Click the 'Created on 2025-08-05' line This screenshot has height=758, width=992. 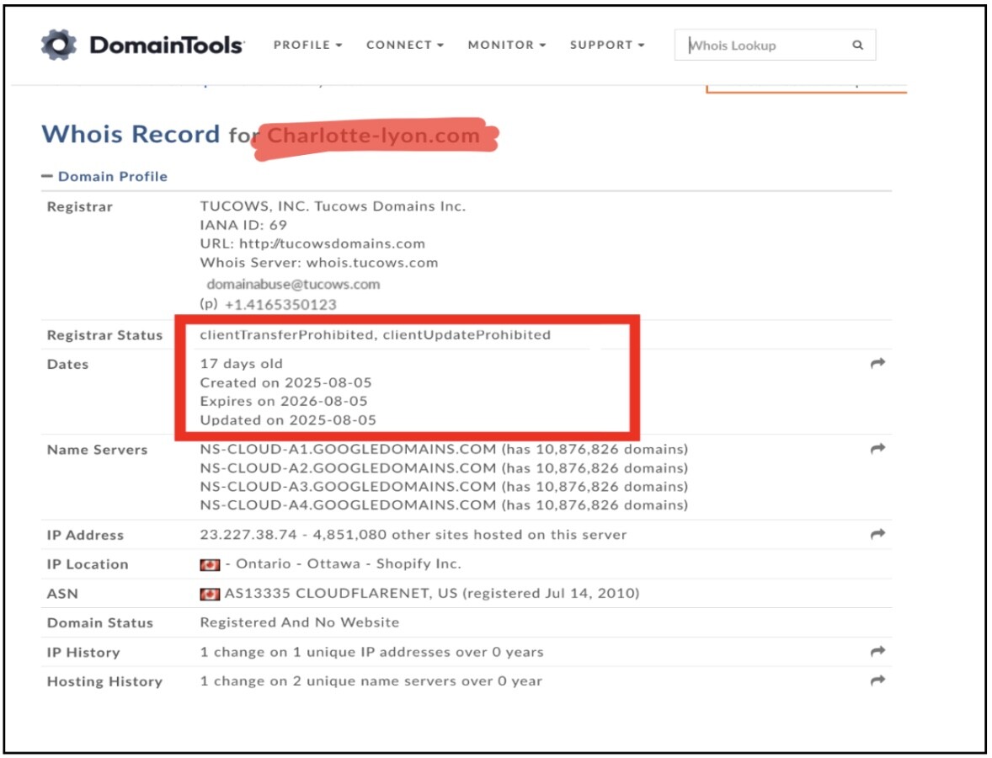coord(286,383)
